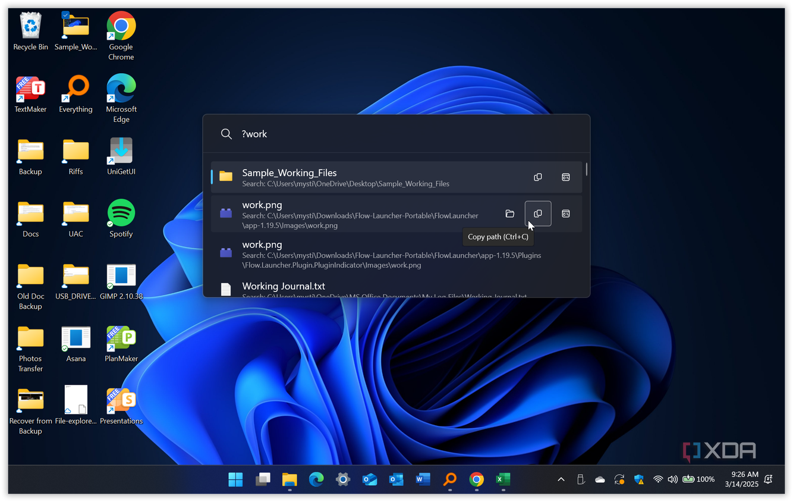The width and height of the screenshot is (793, 502).
Task: Select the TextMaker desktop shortcut
Action: tap(30, 95)
